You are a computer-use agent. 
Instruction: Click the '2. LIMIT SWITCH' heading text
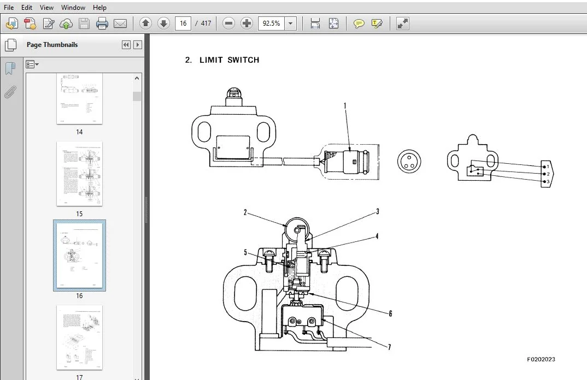pyautogui.click(x=222, y=60)
